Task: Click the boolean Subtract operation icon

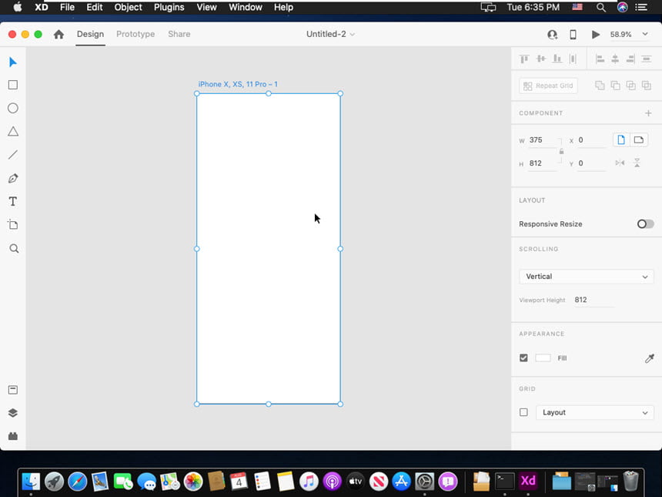Action: [615, 86]
